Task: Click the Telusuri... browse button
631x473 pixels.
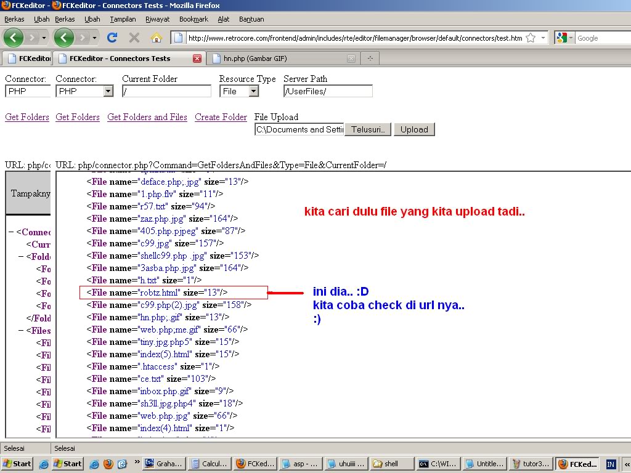Action: [368, 129]
